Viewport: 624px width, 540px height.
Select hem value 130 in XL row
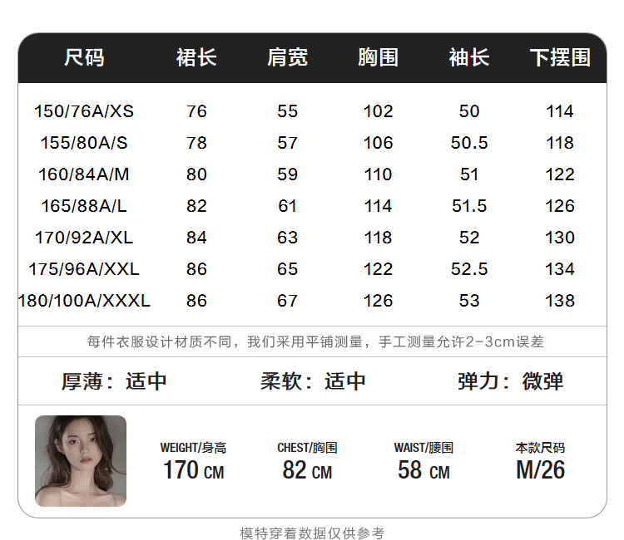click(x=560, y=238)
